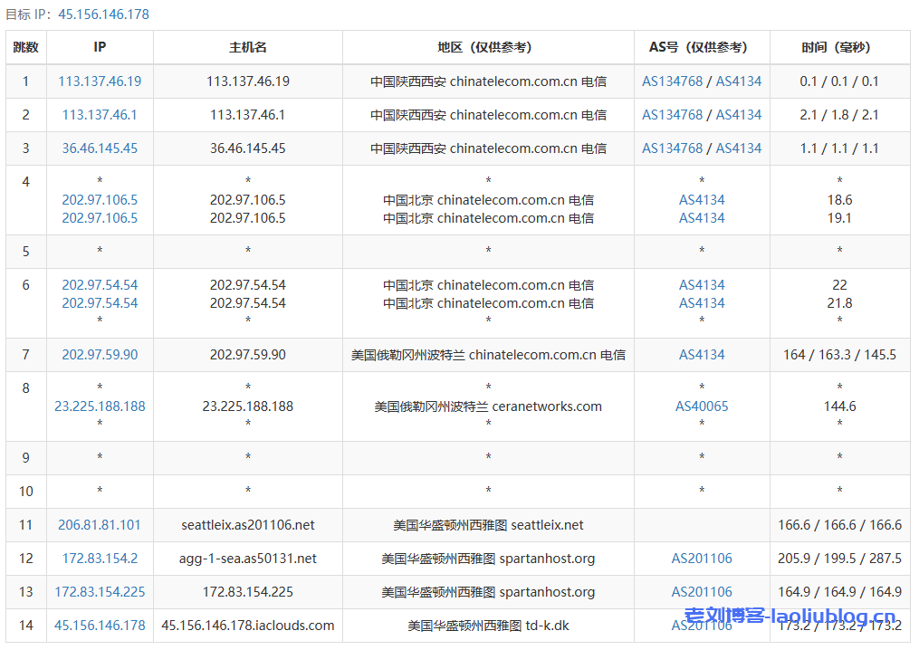Click the AS4134 link in hop 2

pos(739,115)
